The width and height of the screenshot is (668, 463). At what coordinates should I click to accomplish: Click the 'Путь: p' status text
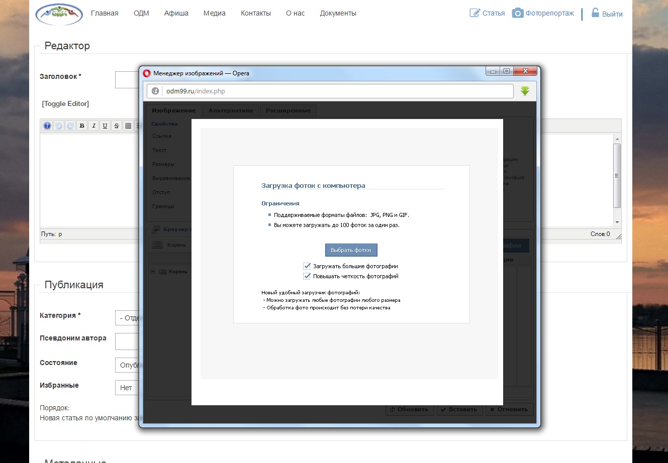[x=52, y=234]
